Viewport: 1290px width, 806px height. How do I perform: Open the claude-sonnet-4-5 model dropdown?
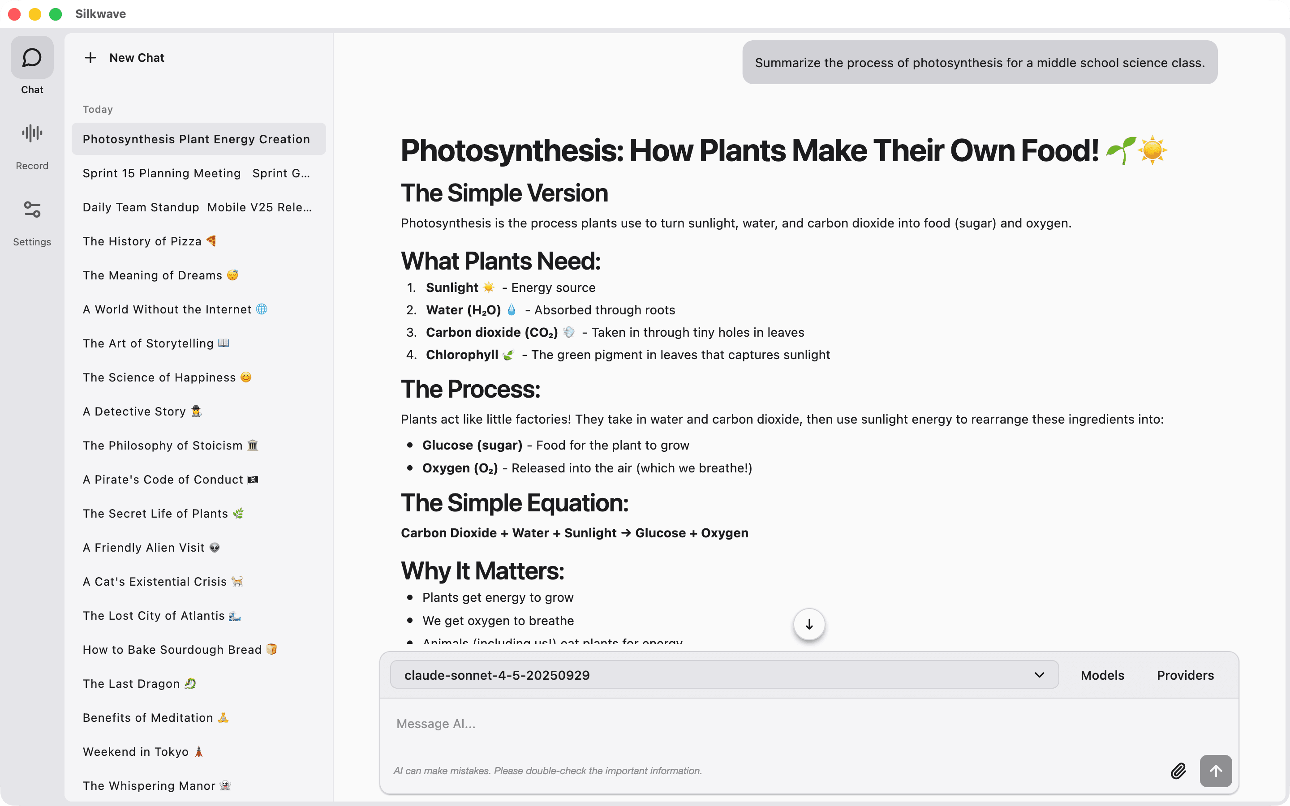click(x=723, y=674)
